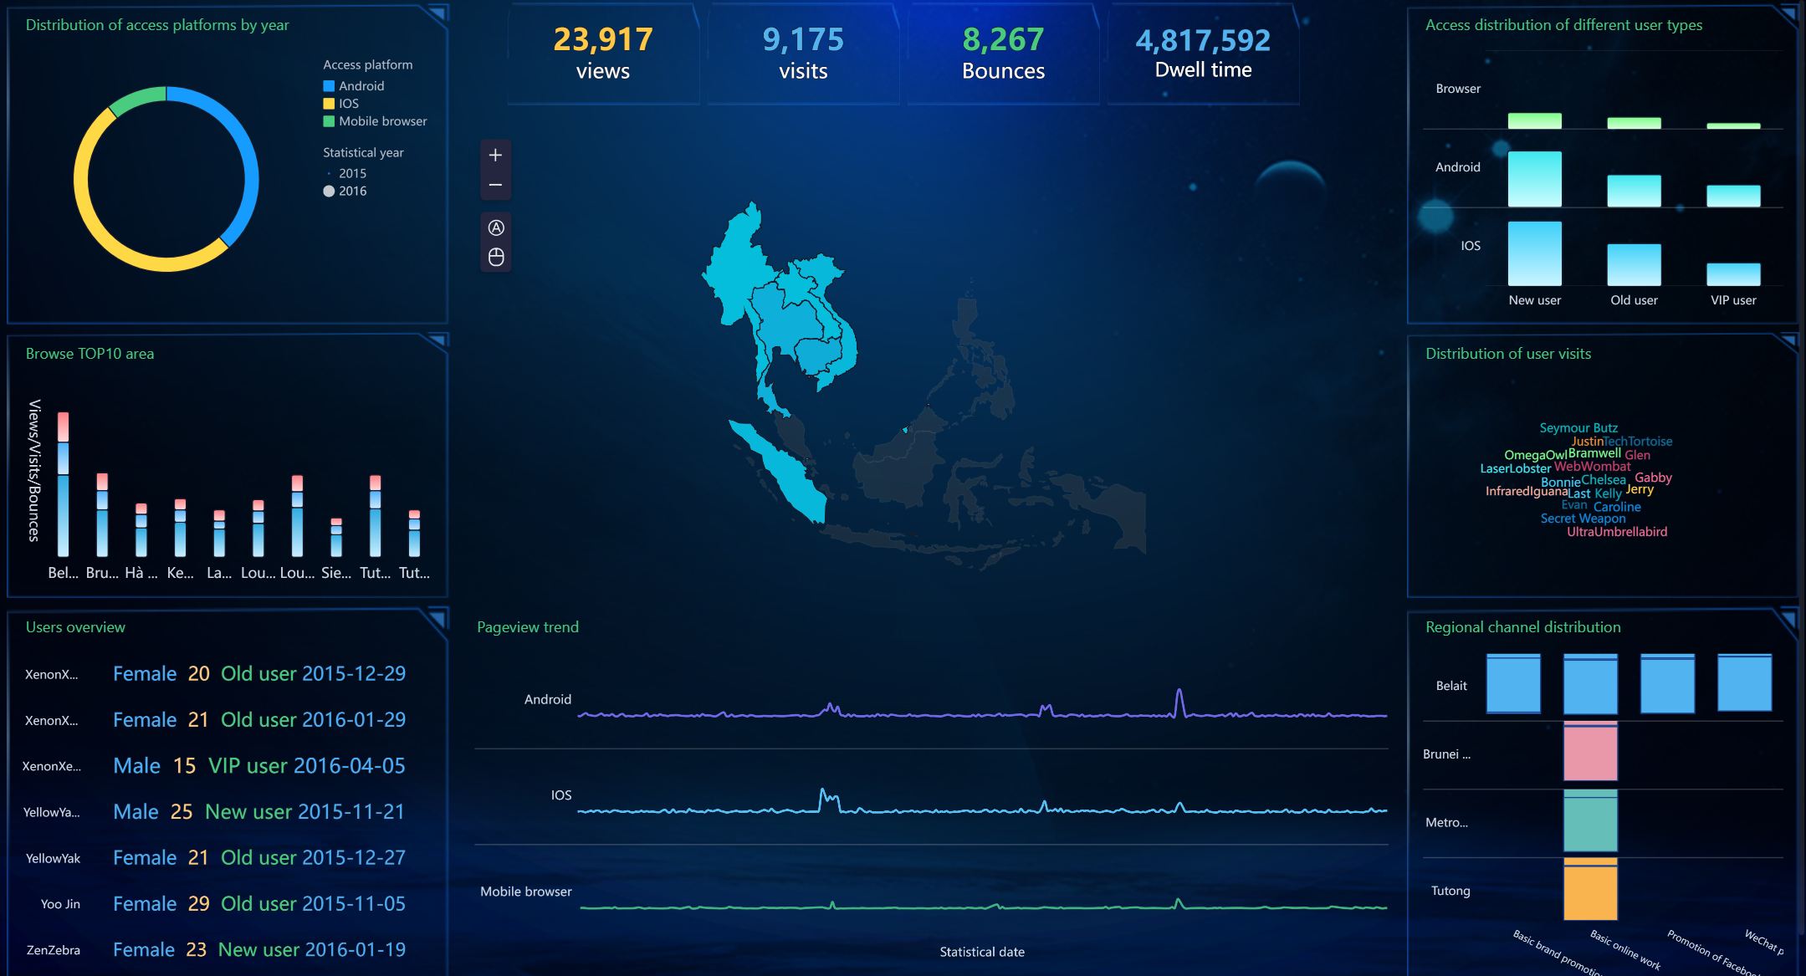This screenshot has height=976, width=1806.
Task: Zoom in the map with plus button
Action: tap(495, 155)
